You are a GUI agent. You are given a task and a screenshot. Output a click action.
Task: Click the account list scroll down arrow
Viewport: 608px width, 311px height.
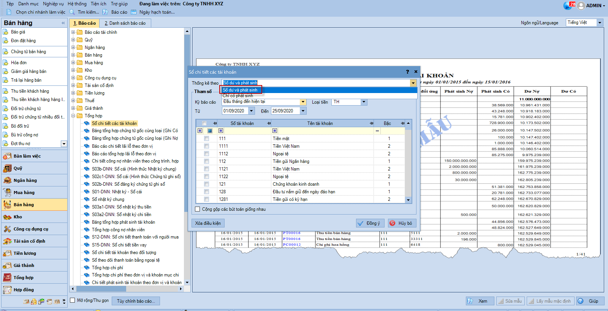point(408,200)
